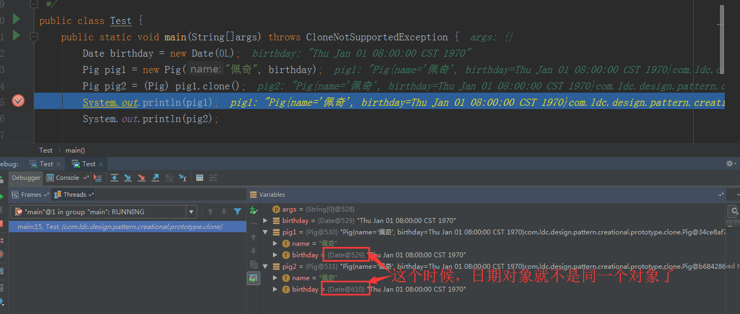Click run gutter icon beside class Test

pos(16,20)
